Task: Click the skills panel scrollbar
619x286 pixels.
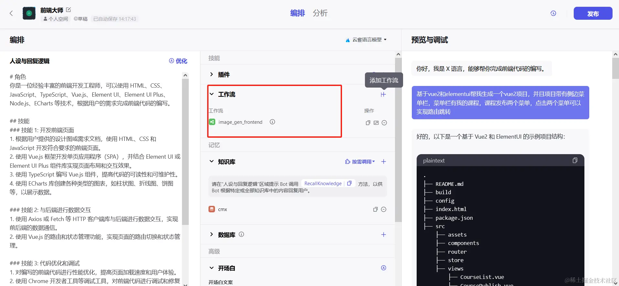Action: [x=398, y=140]
